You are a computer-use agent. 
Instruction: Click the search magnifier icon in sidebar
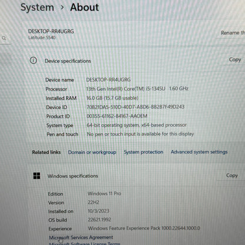coord(4,38)
